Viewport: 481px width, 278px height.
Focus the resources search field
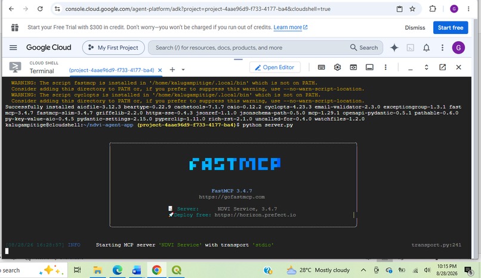(250, 48)
